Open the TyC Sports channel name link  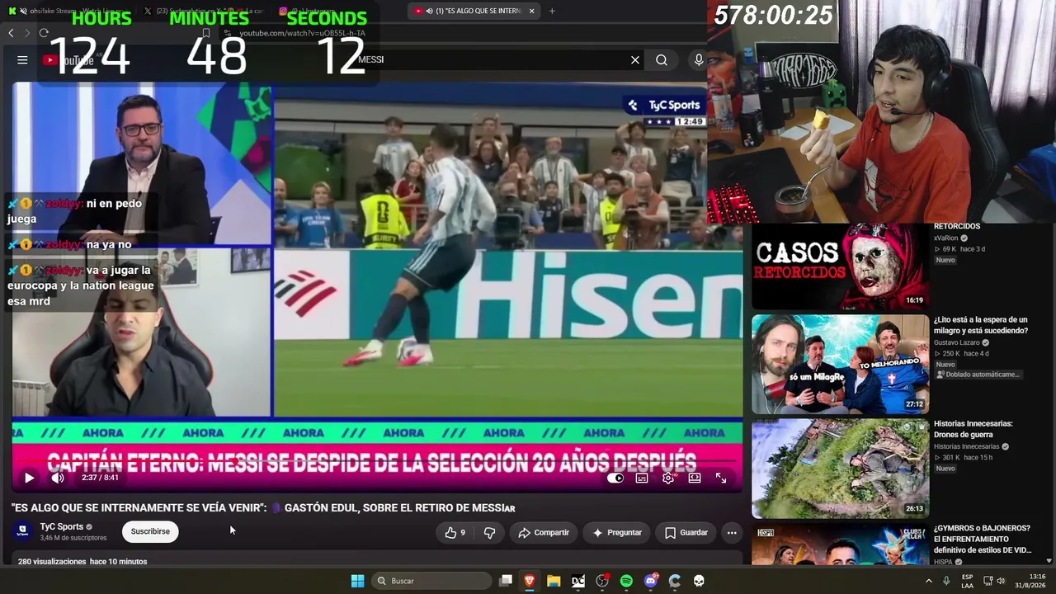tap(62, 526)
